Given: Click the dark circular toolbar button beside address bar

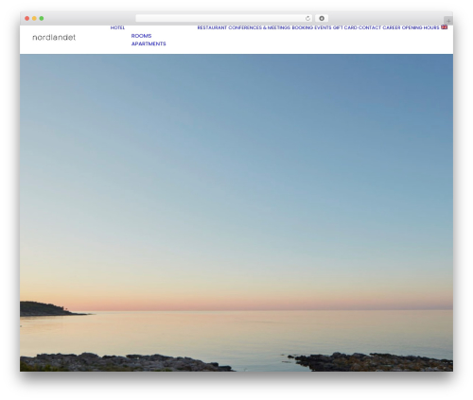Looking at the screenshot, I should click(x=322, y=18).
